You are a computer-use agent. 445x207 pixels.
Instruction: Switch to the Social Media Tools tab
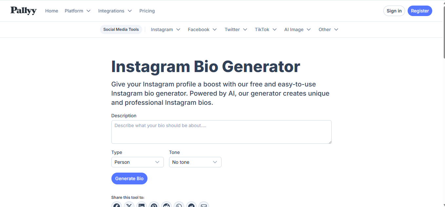coord(121,29)
